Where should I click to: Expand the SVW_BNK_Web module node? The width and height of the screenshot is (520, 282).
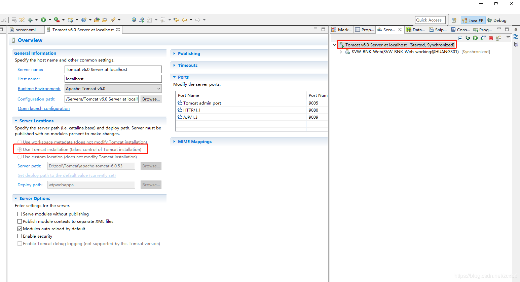(x=341, y=52)
